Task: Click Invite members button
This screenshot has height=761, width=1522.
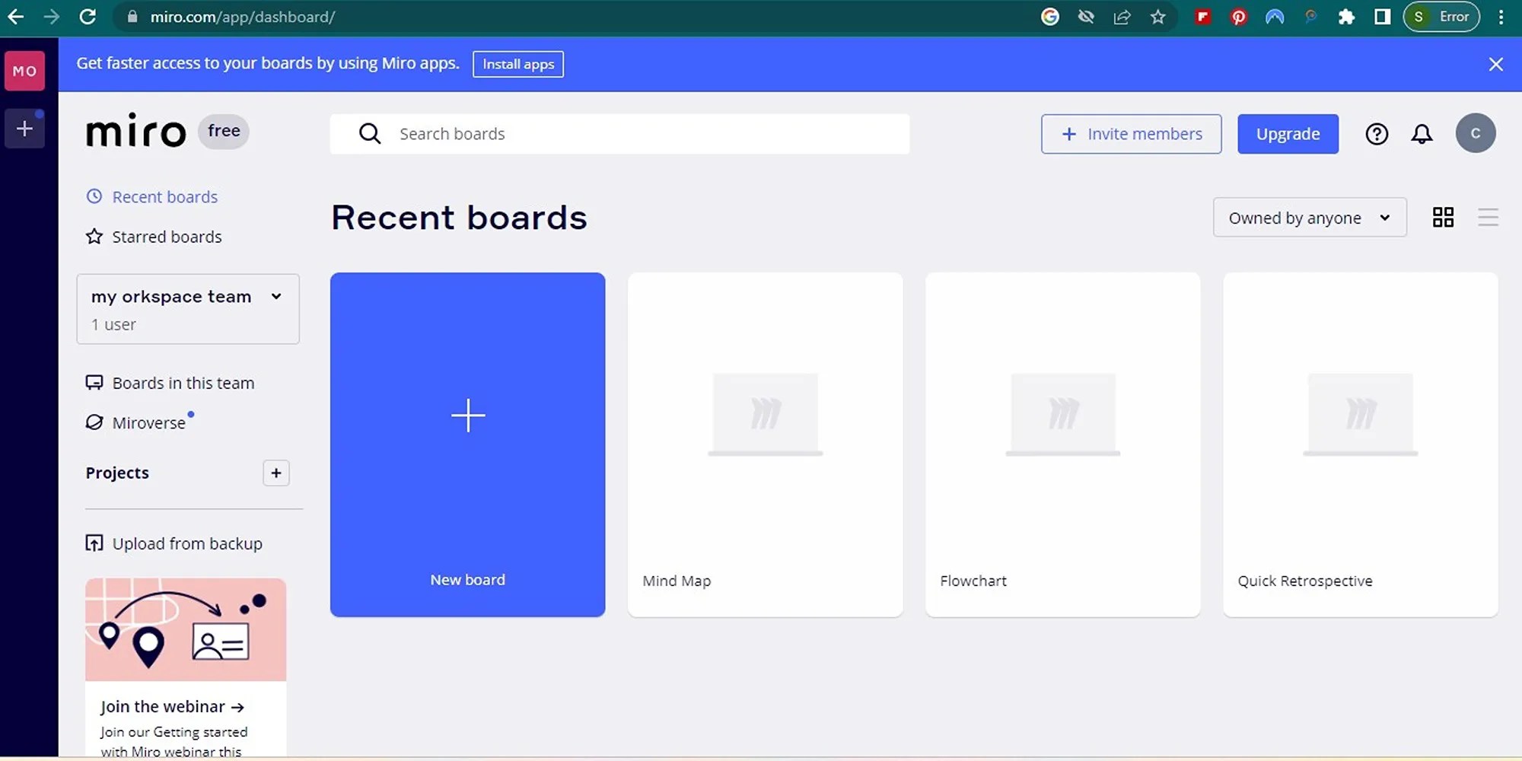Action: tap(1131, 134)
